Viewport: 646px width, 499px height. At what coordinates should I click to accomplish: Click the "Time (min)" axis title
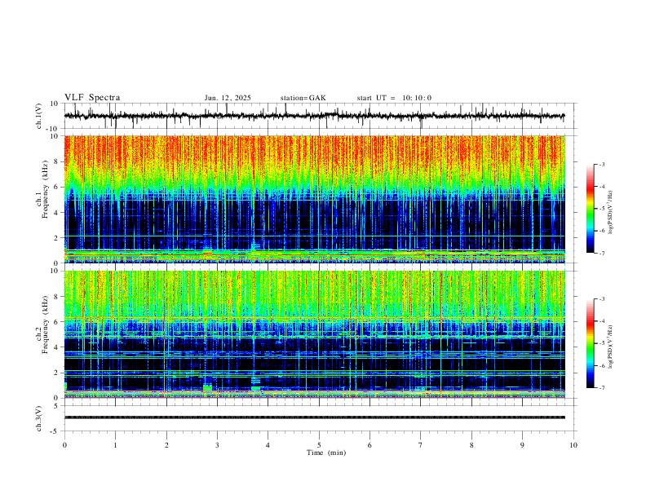(326, 453)
